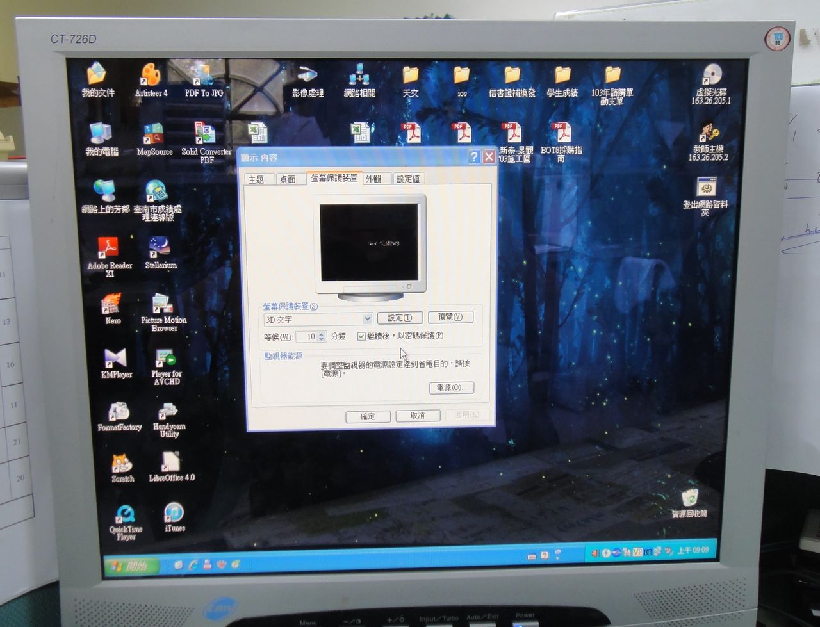Click the 預覽 preview button
Viewport: 820px width, 627px height.
pos(450,317)
